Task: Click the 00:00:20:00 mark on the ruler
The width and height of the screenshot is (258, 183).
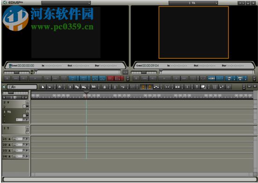Action: tap(152, 95)
